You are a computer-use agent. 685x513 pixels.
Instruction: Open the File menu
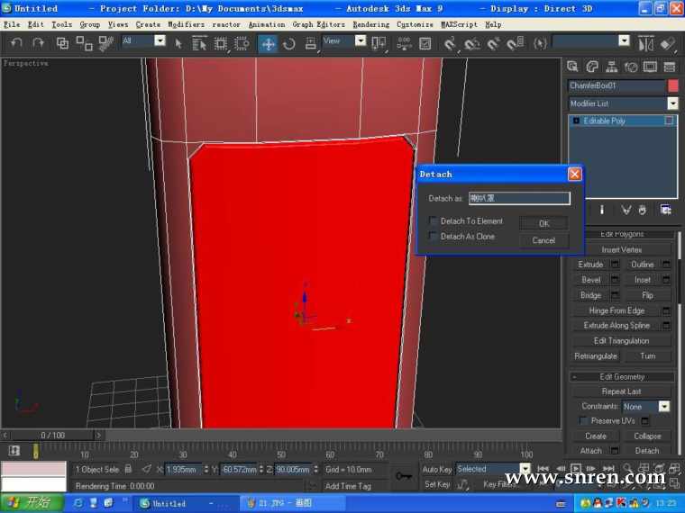coord(12,25)
